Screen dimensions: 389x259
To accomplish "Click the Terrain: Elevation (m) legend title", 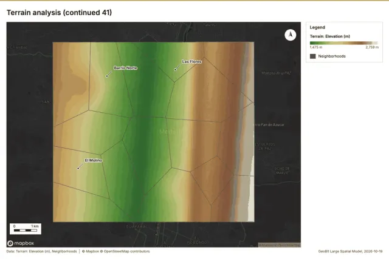I will click(x=329, y=36).
